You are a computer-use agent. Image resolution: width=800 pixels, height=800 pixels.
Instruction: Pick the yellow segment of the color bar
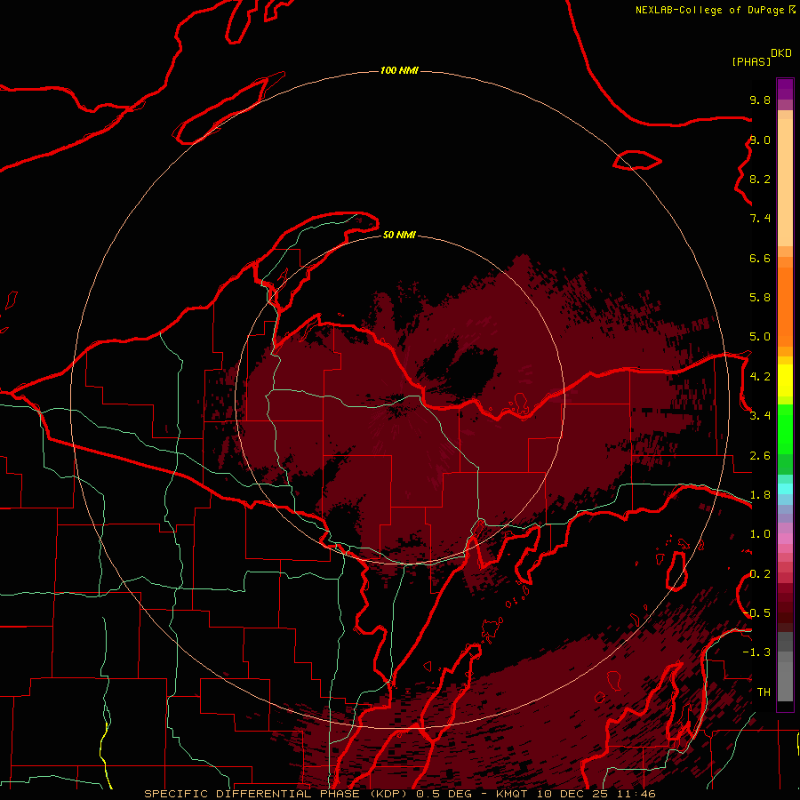[x=785, y=380]
